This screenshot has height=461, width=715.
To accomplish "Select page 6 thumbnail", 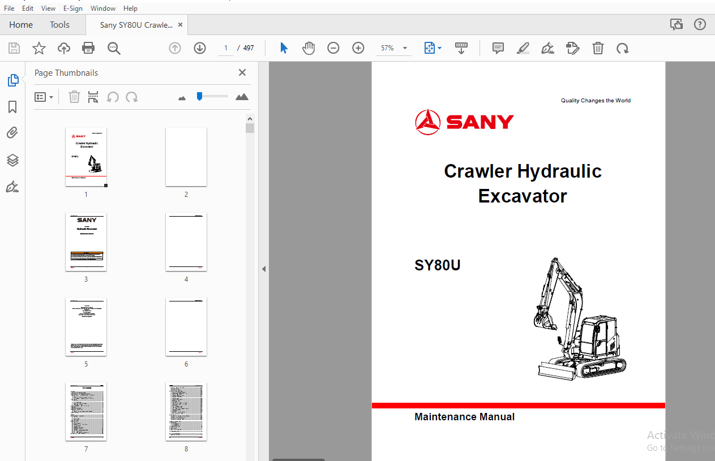I will click(x=186, y=327).
